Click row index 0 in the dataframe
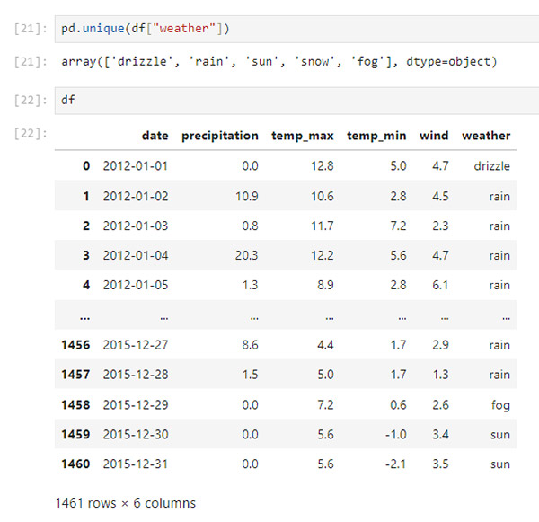 coord(86,166)
